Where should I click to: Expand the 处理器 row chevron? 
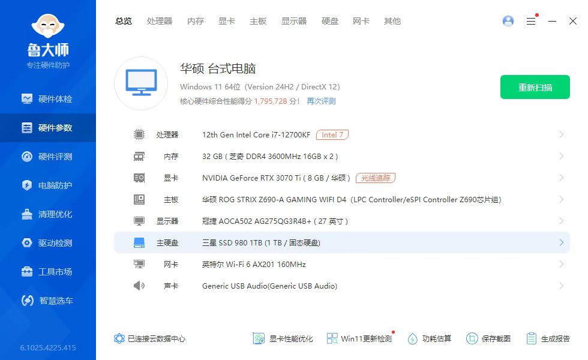562,134
